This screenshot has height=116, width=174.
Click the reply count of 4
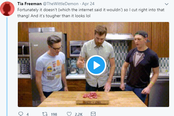[27, 114]
